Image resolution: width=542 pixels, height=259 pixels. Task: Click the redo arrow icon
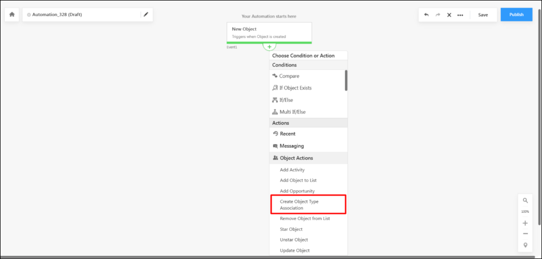[438, 15]
